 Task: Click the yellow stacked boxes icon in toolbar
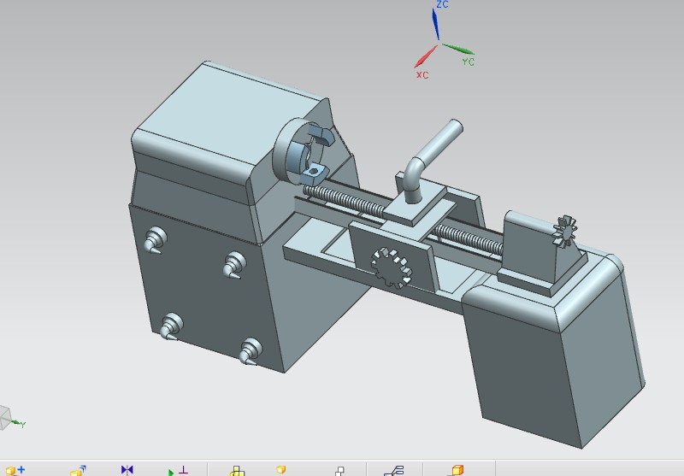237,471
